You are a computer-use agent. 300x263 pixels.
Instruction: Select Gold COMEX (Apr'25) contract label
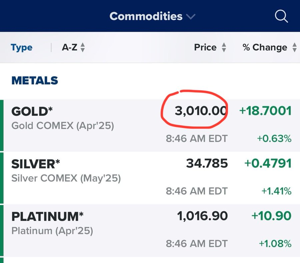(63, 126)
